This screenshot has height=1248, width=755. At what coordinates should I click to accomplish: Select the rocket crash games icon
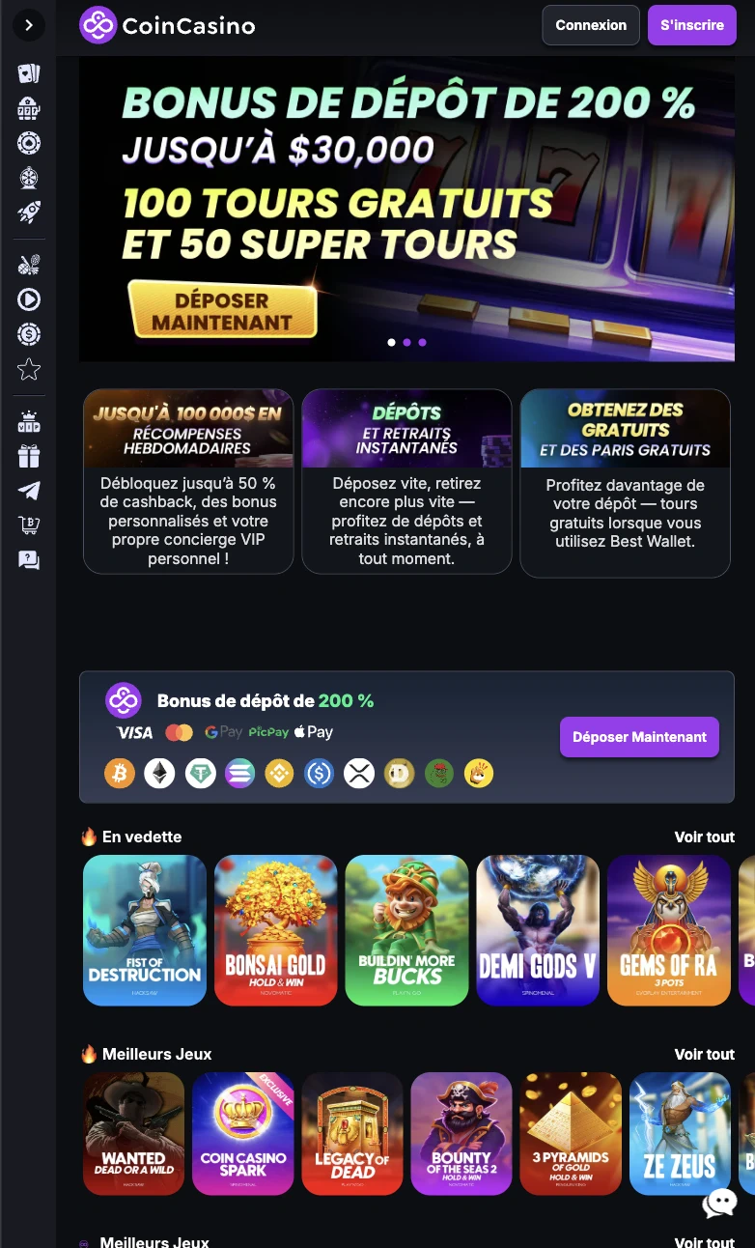pos(29,213)
